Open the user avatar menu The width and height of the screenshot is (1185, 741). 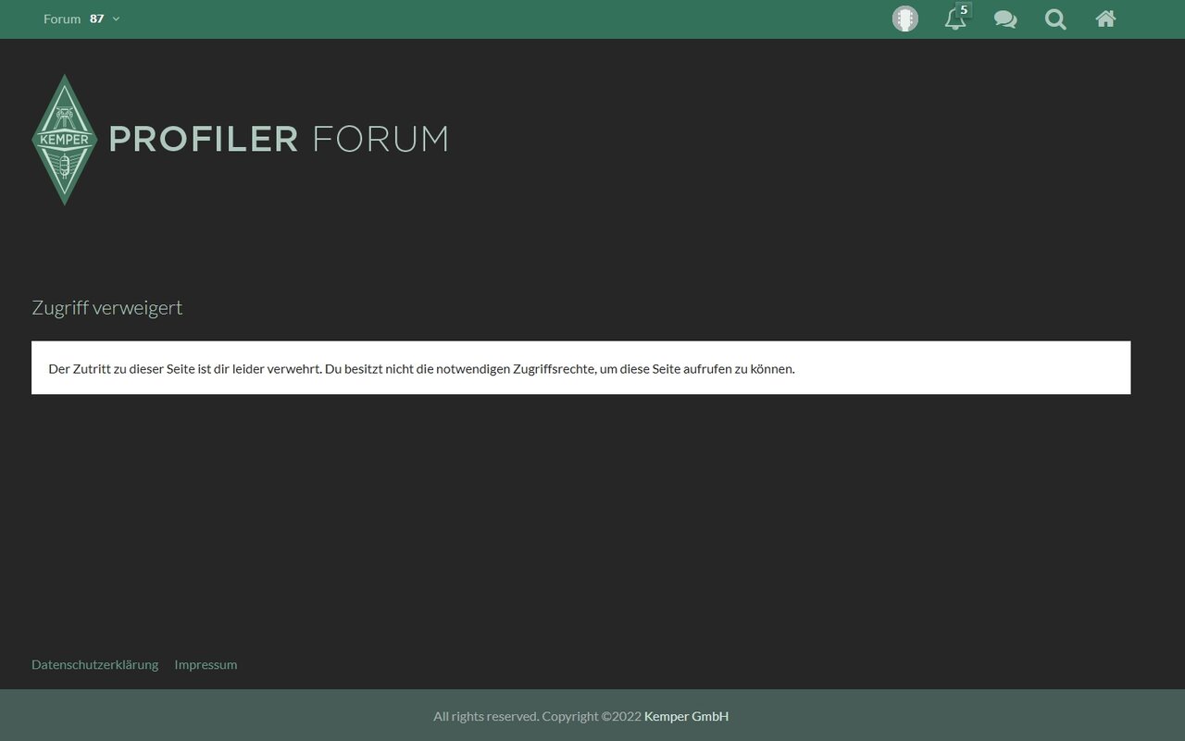click(x=905, y=19)
